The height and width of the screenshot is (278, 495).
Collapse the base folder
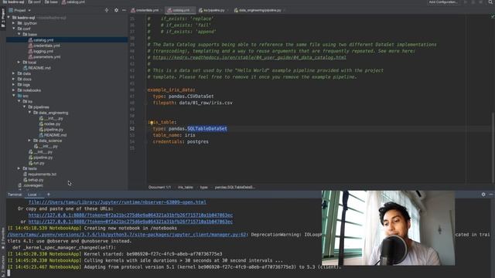pos(19,34)
